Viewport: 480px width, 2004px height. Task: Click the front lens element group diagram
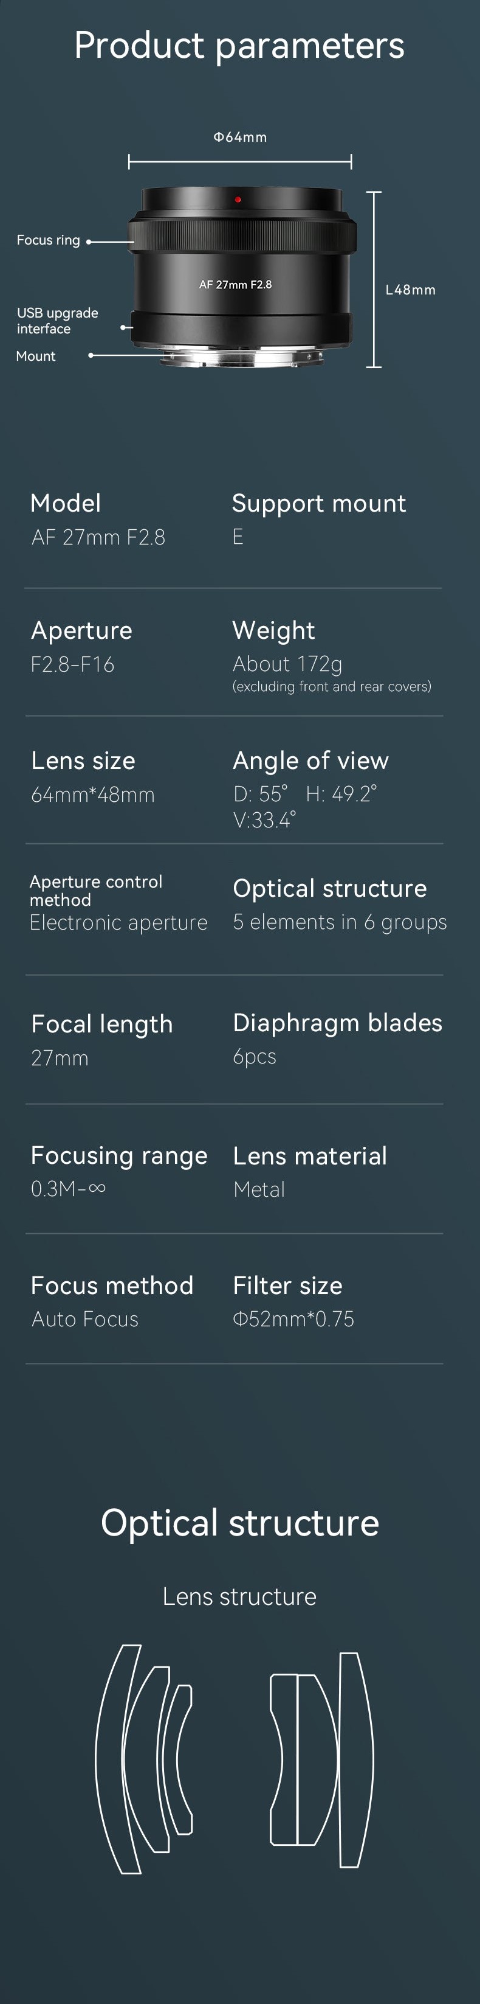coord(143,1759)
